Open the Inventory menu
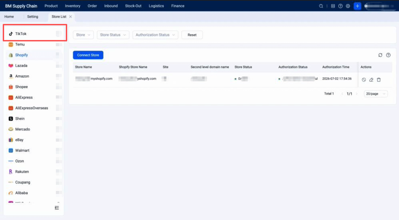This screenshot has height=220, width=399. click(x=73, y=6)
